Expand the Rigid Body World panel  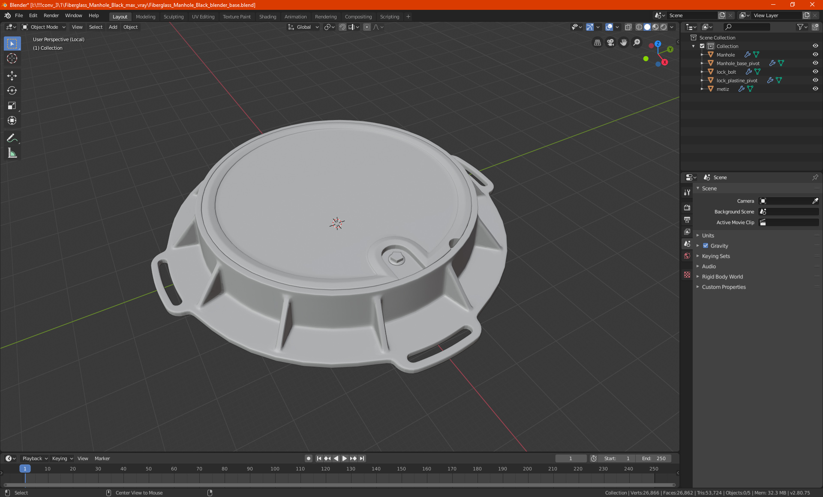click(x=722, y=277)
